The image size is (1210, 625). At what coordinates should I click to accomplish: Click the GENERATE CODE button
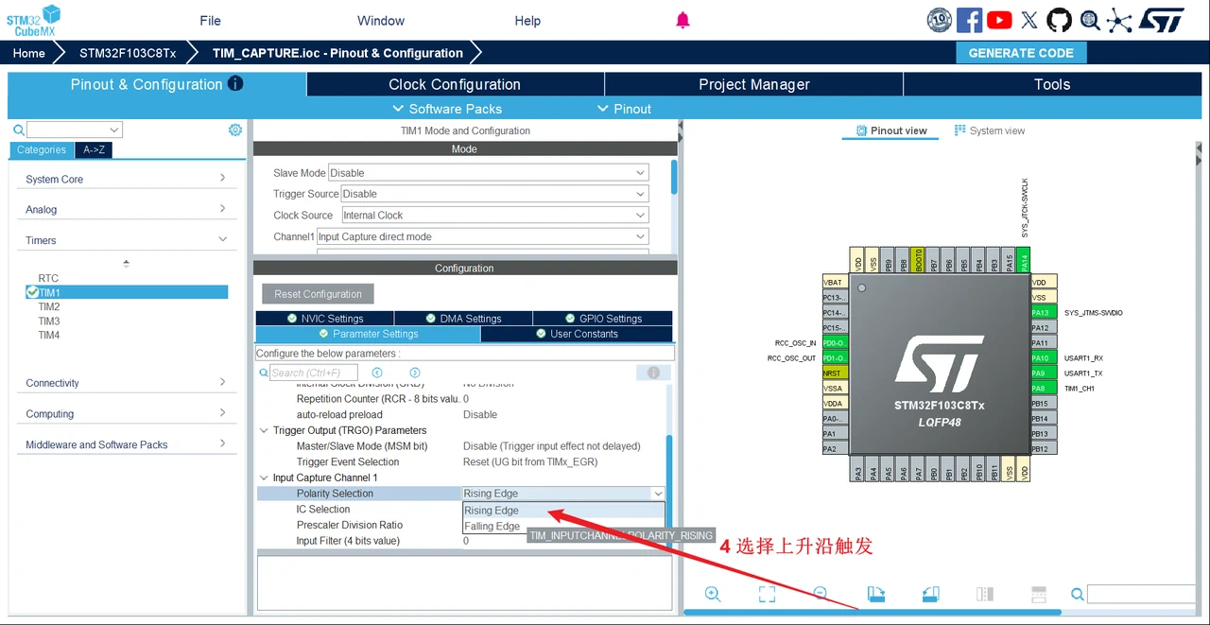[1021, 53]
